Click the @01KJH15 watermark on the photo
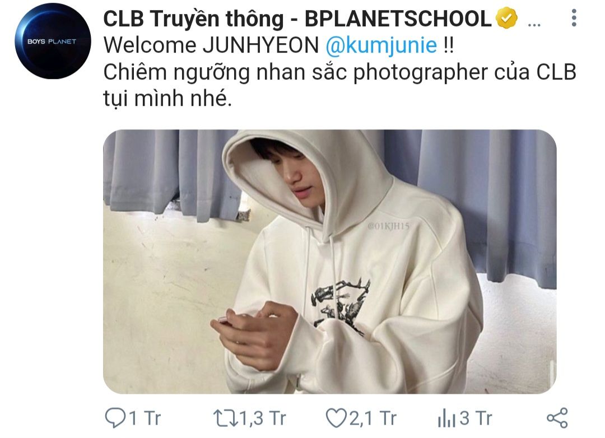The height and width of the screenshot is (438, 605). (x=388, y=226)
